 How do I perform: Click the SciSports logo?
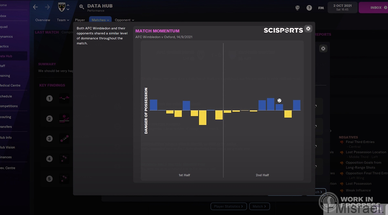tap(283, 30)
